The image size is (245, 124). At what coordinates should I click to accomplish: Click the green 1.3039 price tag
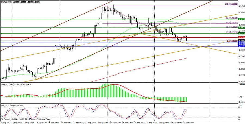241,19
